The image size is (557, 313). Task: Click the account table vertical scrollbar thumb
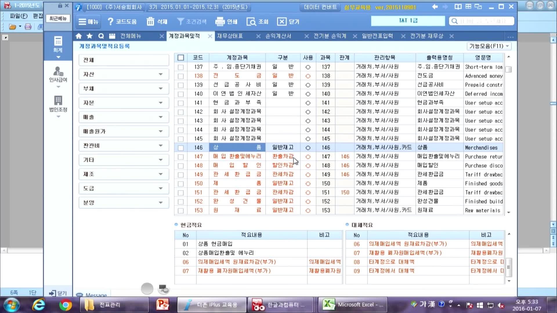pyautogui.click(x=508, y=70)
